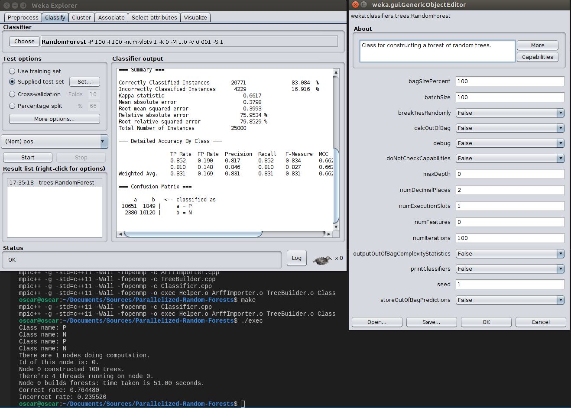The image size is (571, 408).
Task: Click the scroll-down arrow of classifier output
Action: click(336, 227)
